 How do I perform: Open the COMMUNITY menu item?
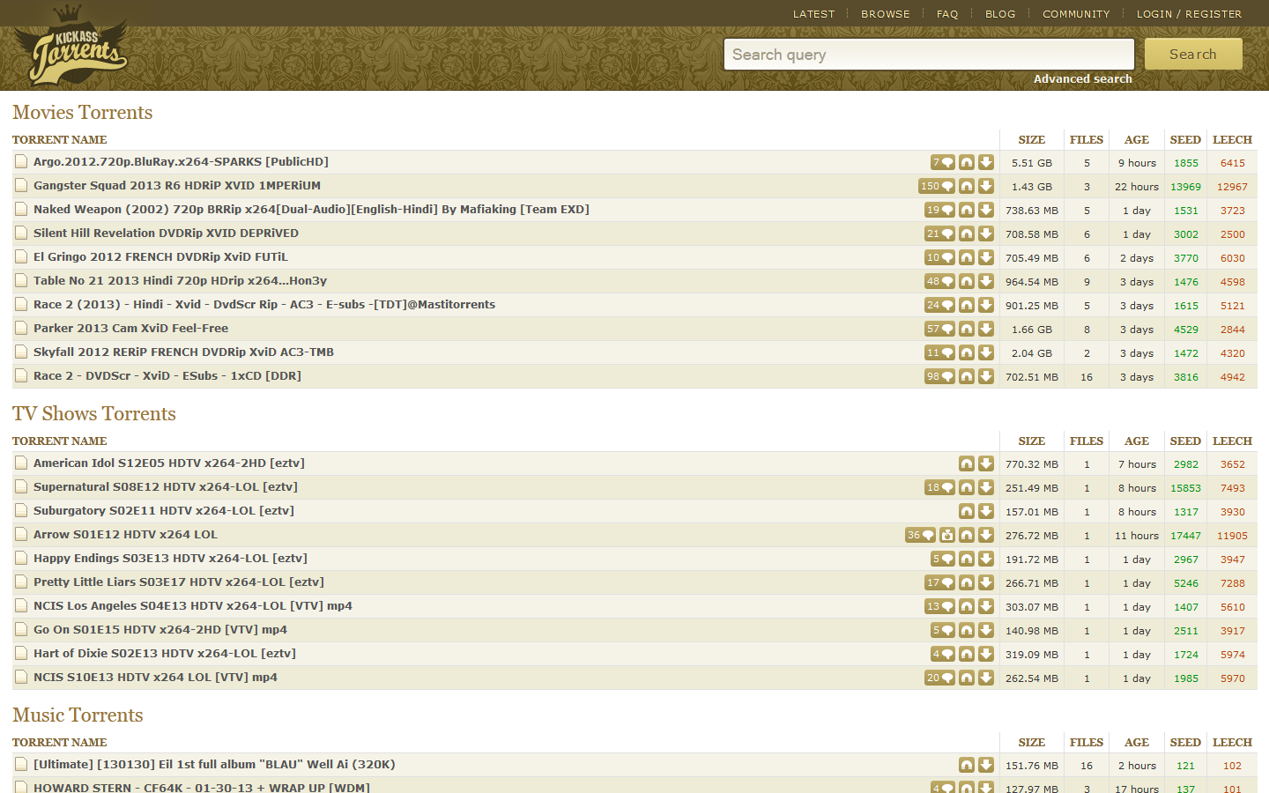click(1076, 14)
